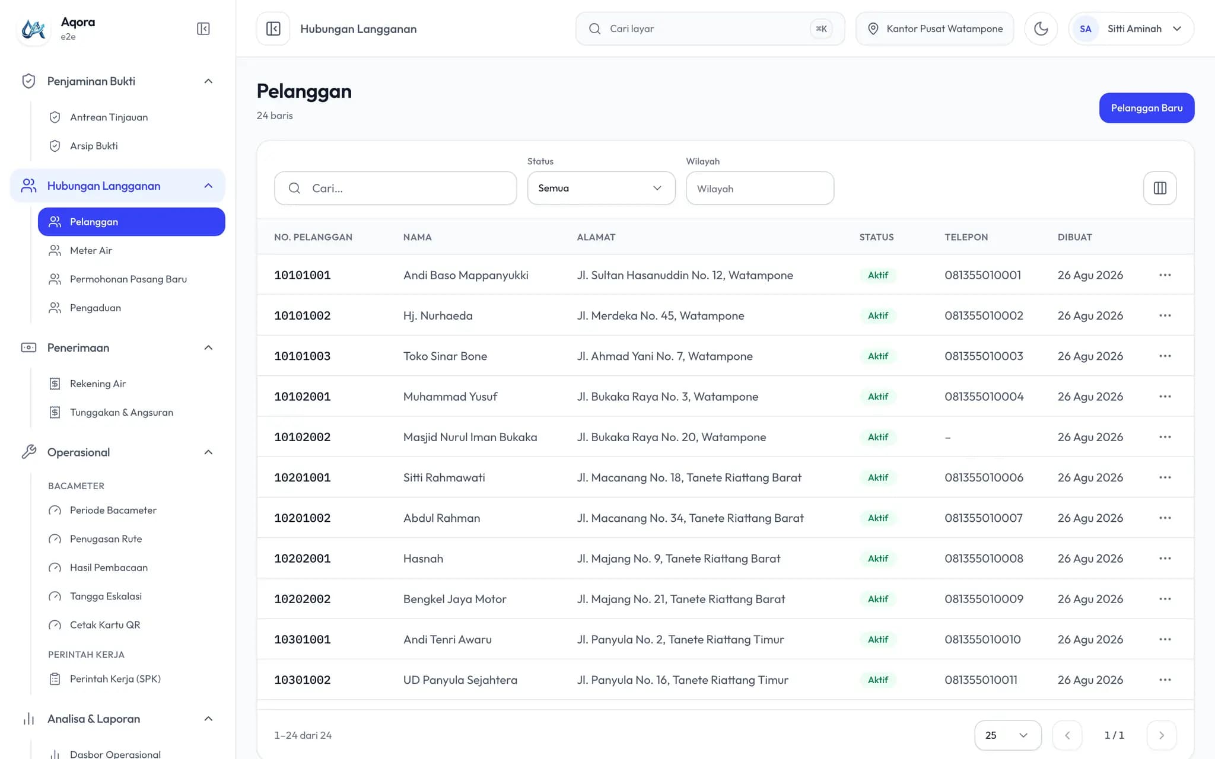
Task: Open row actions for Andi Tenri Awaru
Action: [1165, 639]
